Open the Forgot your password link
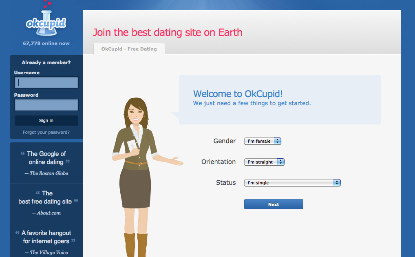This screenshot has height=257, width=415. [46, 132]
